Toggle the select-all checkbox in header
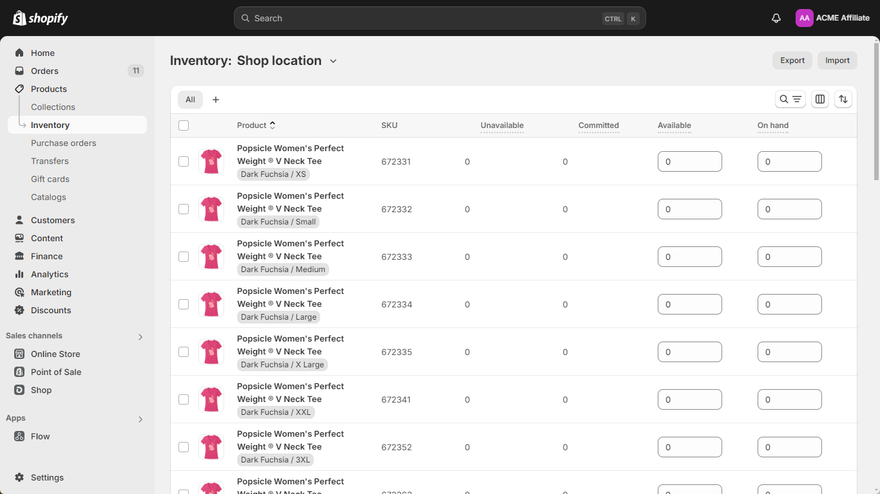The height and width of the screenshot is (494, 880). click(x=184, y=125)
